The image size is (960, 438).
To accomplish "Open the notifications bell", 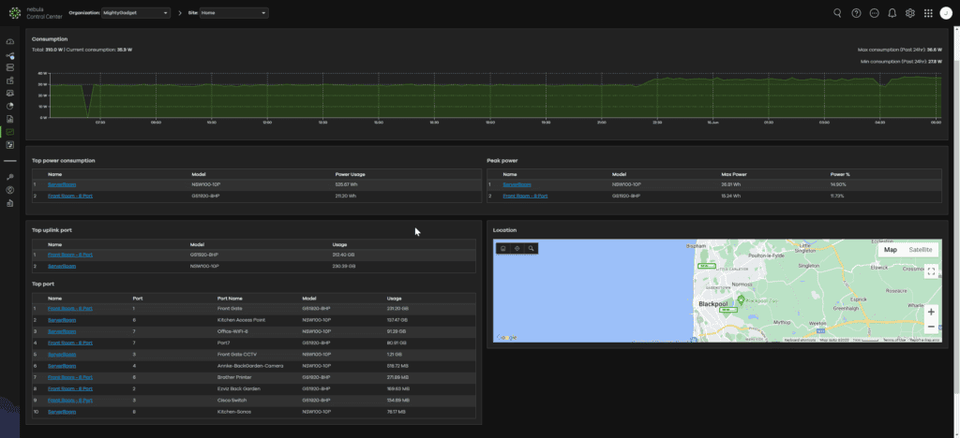I will point(892,13).
